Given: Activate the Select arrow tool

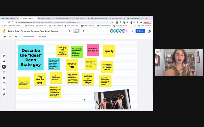Looking at the screenshot, I should pyautogui.click(x=4, y=67).
